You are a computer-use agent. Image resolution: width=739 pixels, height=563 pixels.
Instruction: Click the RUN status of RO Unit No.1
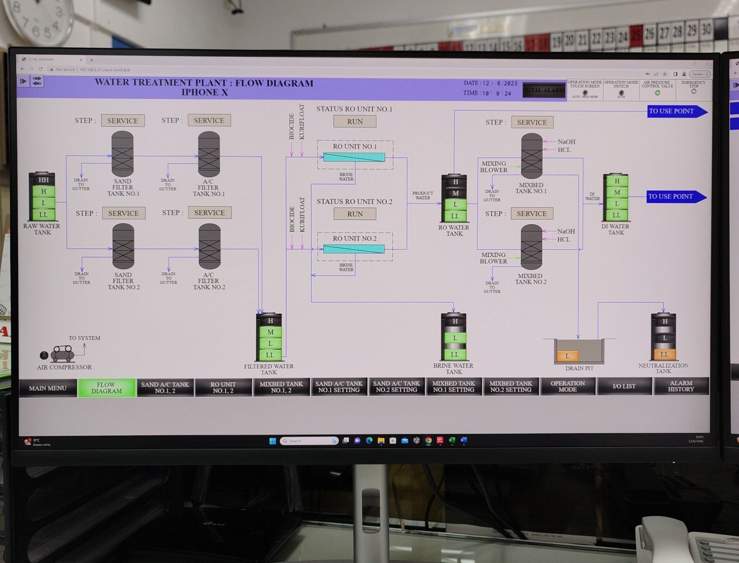tap(355, 121)
